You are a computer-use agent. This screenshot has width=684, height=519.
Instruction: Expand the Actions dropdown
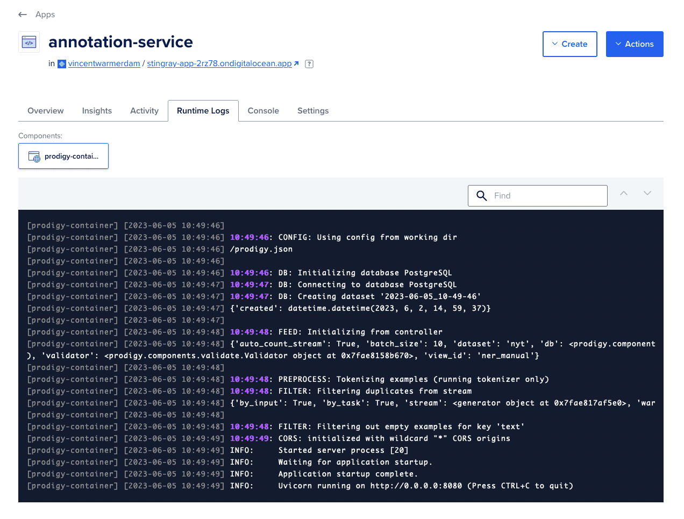[x=635, y=44]
